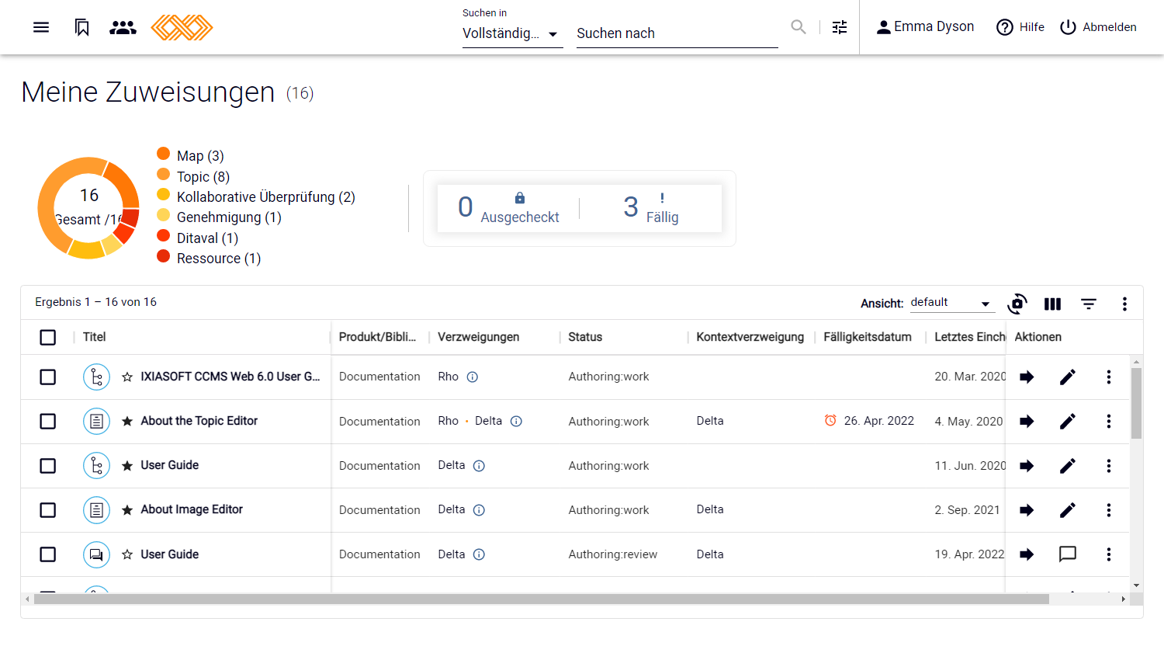This screenshot has height=660, width=1164.
Task: Open About the Topic Editor title
Action: [x=199, y=421]
